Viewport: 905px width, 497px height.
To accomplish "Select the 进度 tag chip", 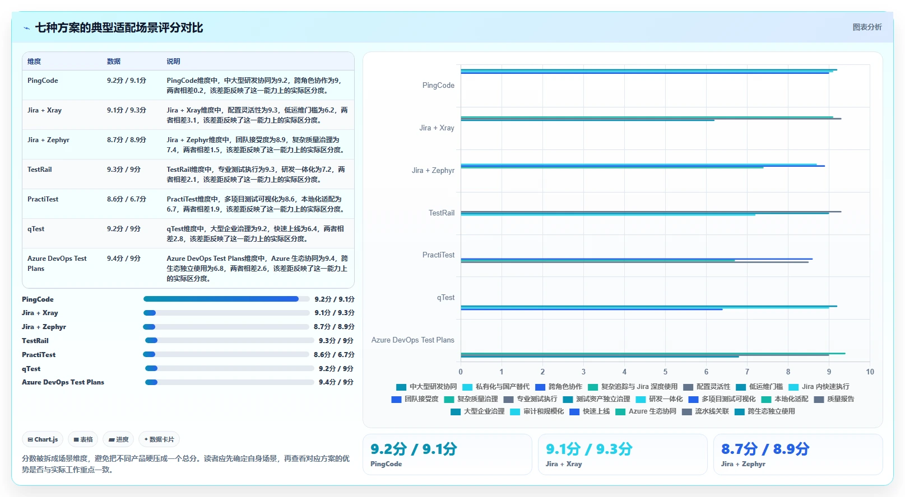I will coord(119,439).
